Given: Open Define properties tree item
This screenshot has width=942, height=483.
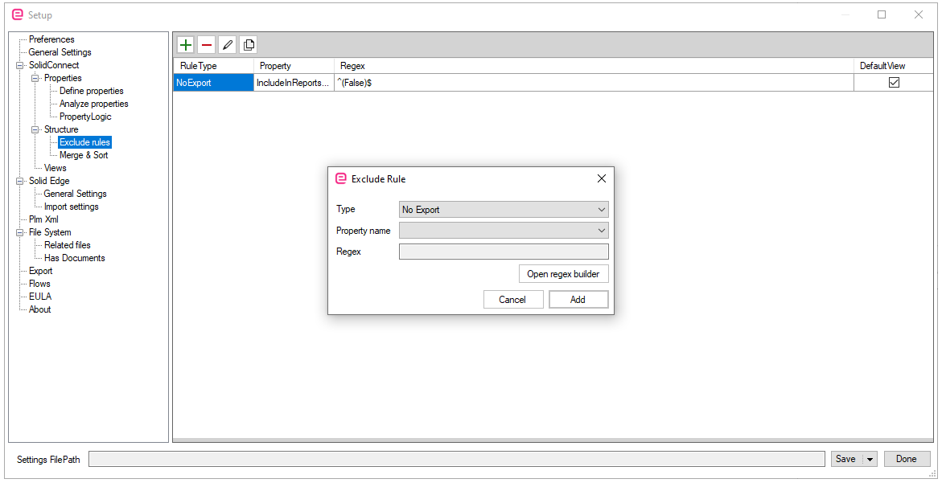Looking at the screenshot, I should (92, 91).
